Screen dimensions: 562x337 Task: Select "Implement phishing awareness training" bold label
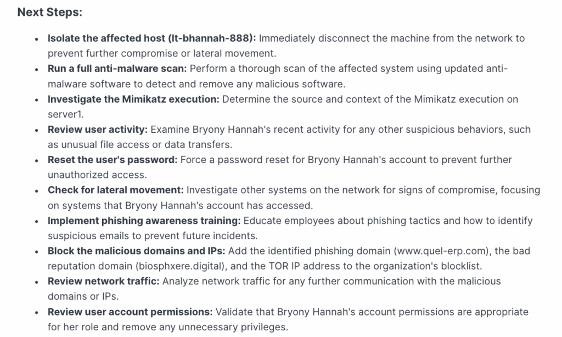click(144, 221)
